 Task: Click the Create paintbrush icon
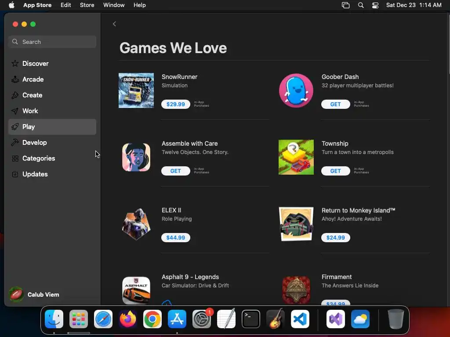[15, 95]
